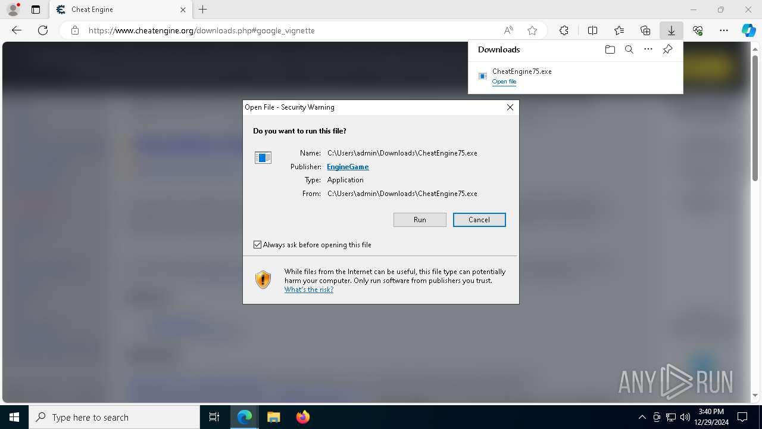Open Edge Settings and more menu
Viewport: 762px width, 429px height.
pos(724,30)
